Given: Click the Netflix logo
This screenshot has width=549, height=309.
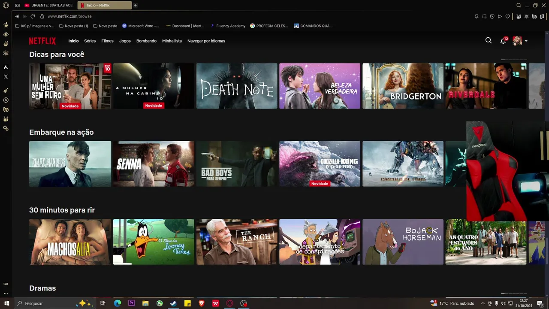Looking at the screenshot, I should 42,41.
